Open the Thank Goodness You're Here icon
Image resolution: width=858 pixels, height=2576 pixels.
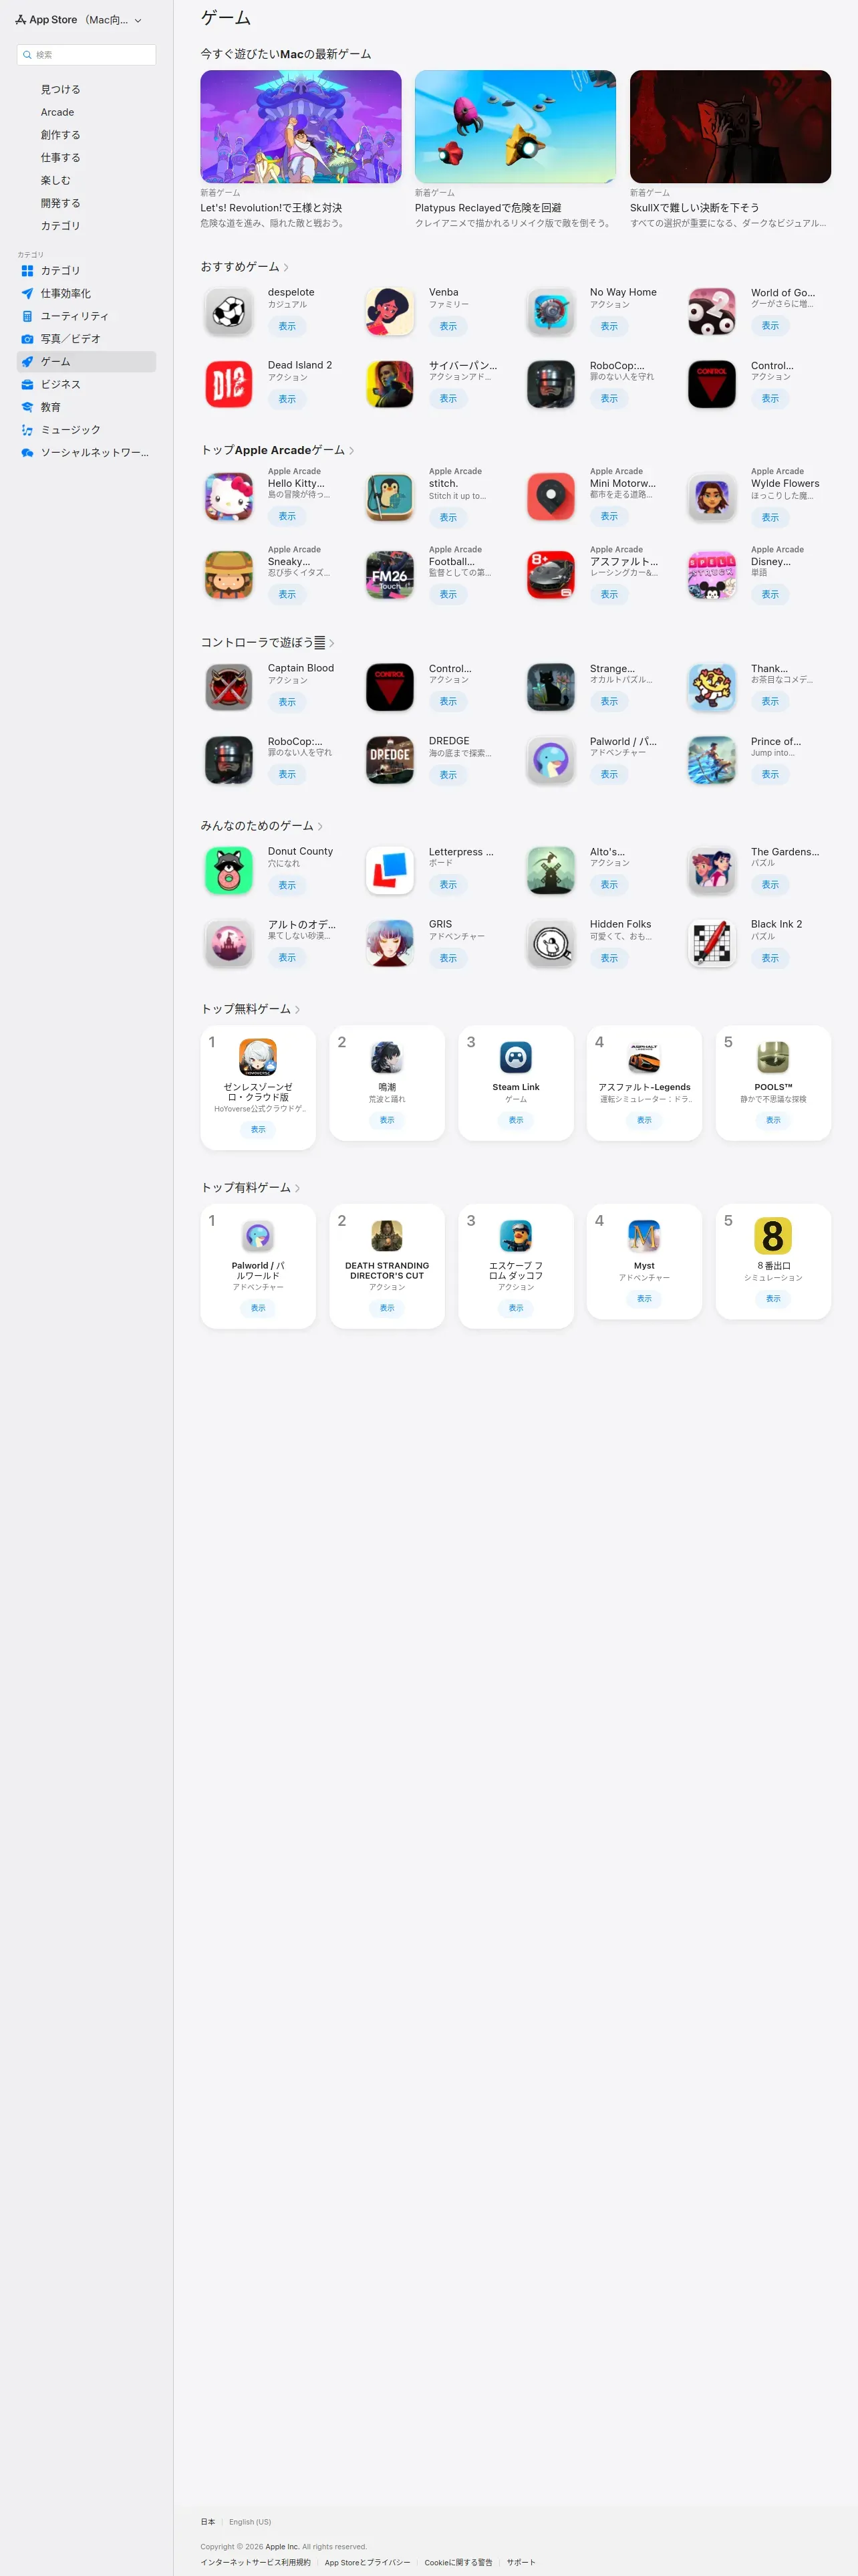pos(712,687)
